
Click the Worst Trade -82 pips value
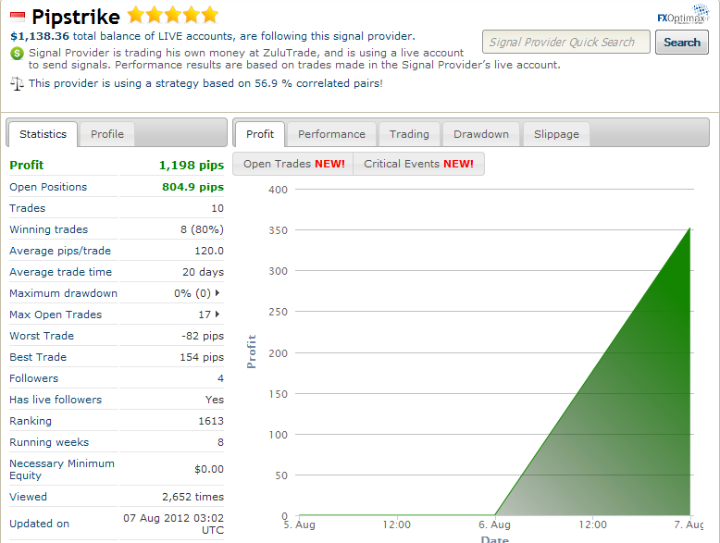coord(203,336)
